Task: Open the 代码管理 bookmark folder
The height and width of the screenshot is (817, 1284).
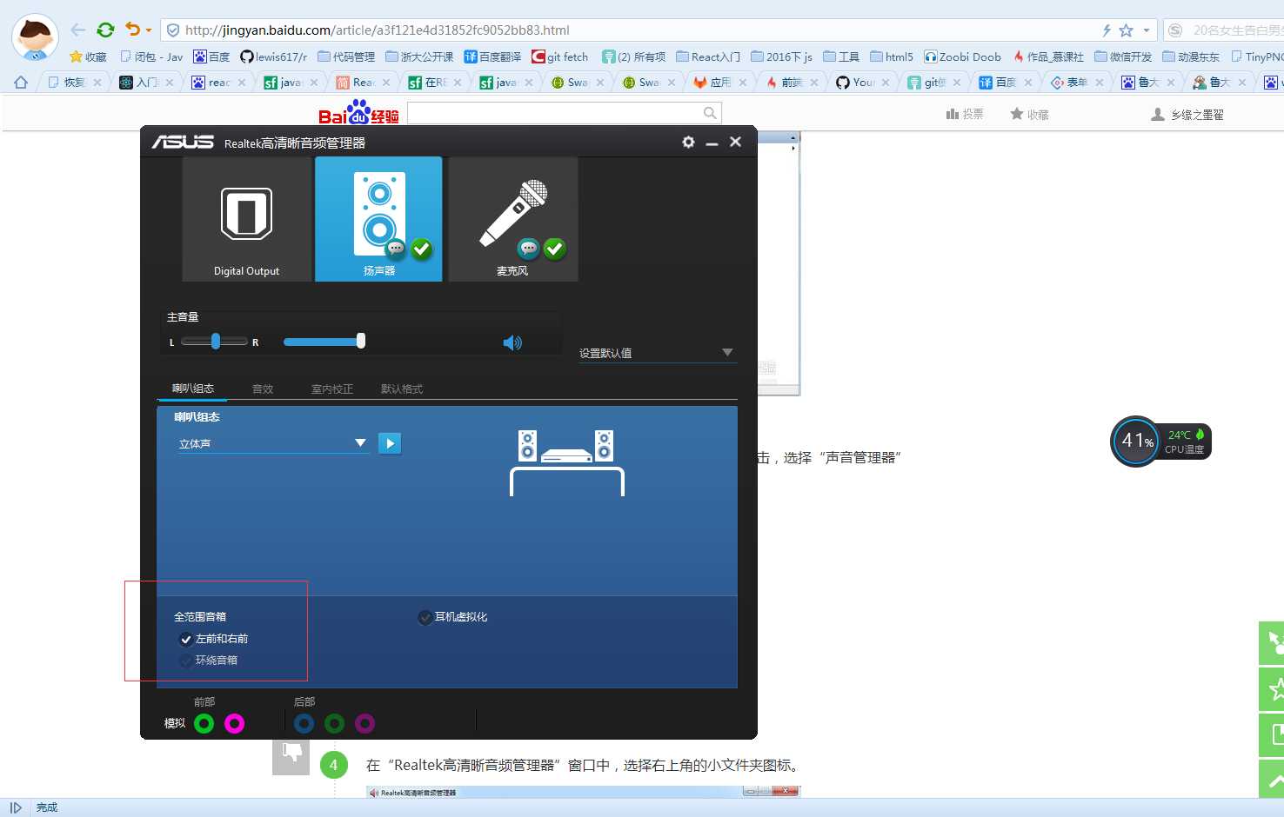Action: click(x=346, y=56)
